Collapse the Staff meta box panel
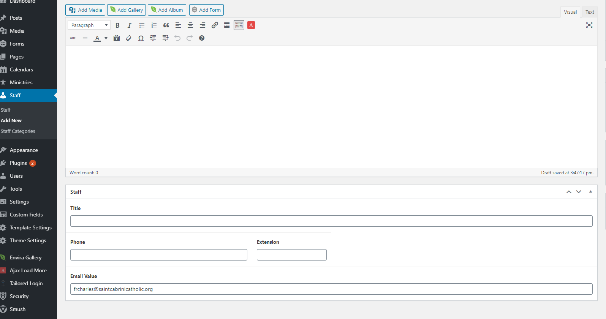This screenshot has width=606, height=319. click(590, 192)
